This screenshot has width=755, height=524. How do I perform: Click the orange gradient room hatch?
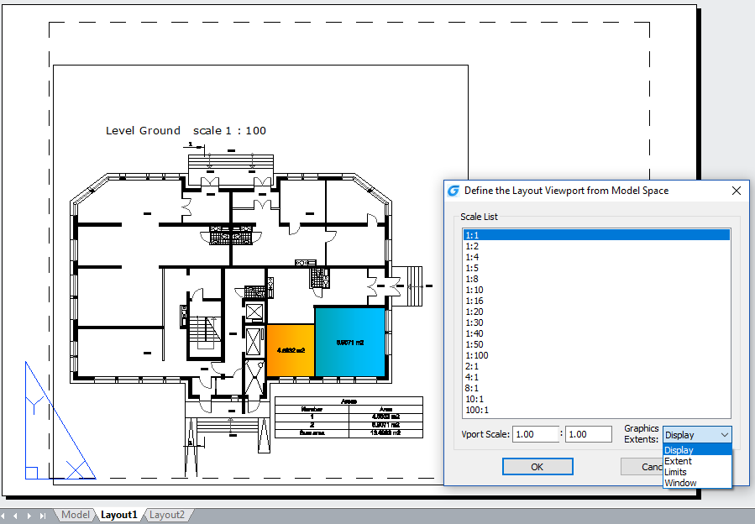[x=291, y=350]
